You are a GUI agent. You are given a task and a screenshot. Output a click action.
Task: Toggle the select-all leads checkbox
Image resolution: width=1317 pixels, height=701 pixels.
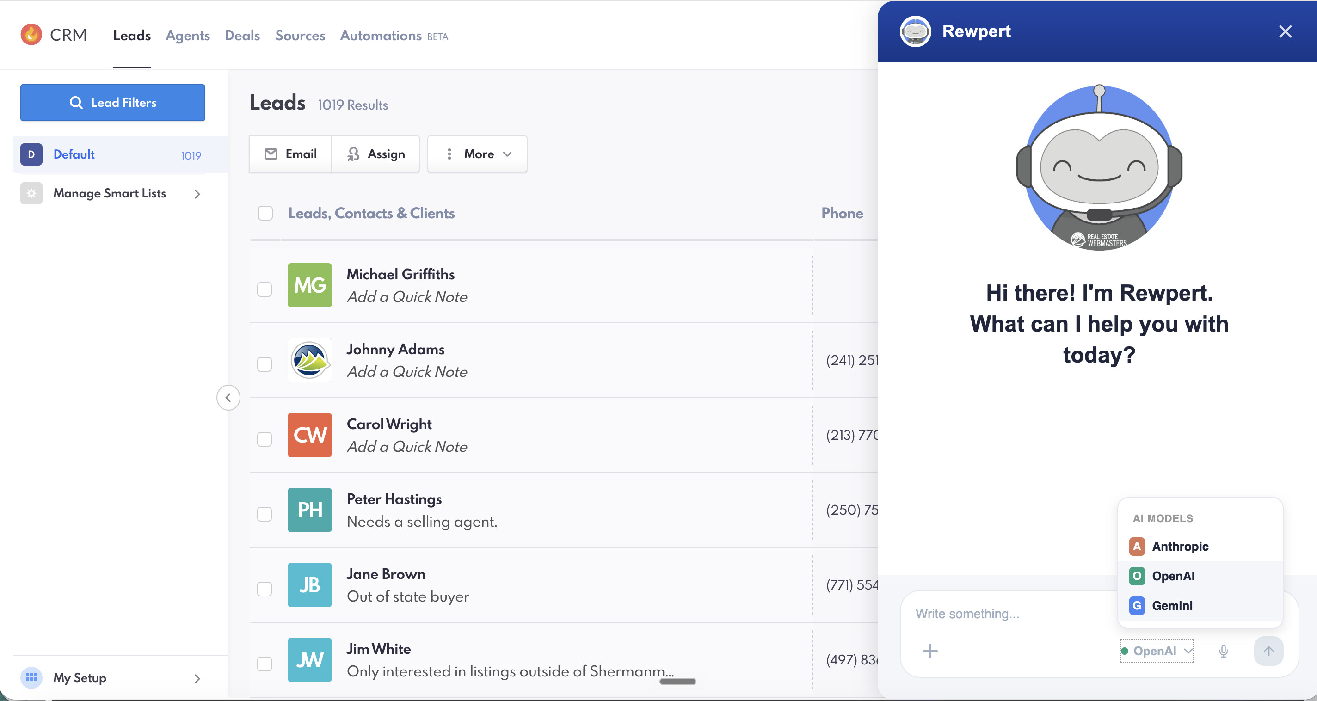click(x=265, y=213)
